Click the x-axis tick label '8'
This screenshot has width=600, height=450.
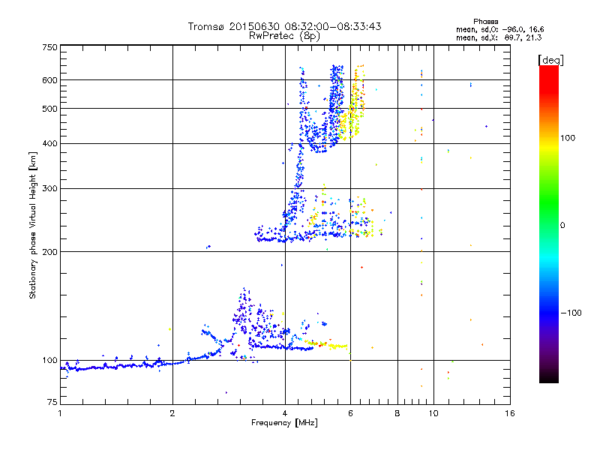point(397,413)
